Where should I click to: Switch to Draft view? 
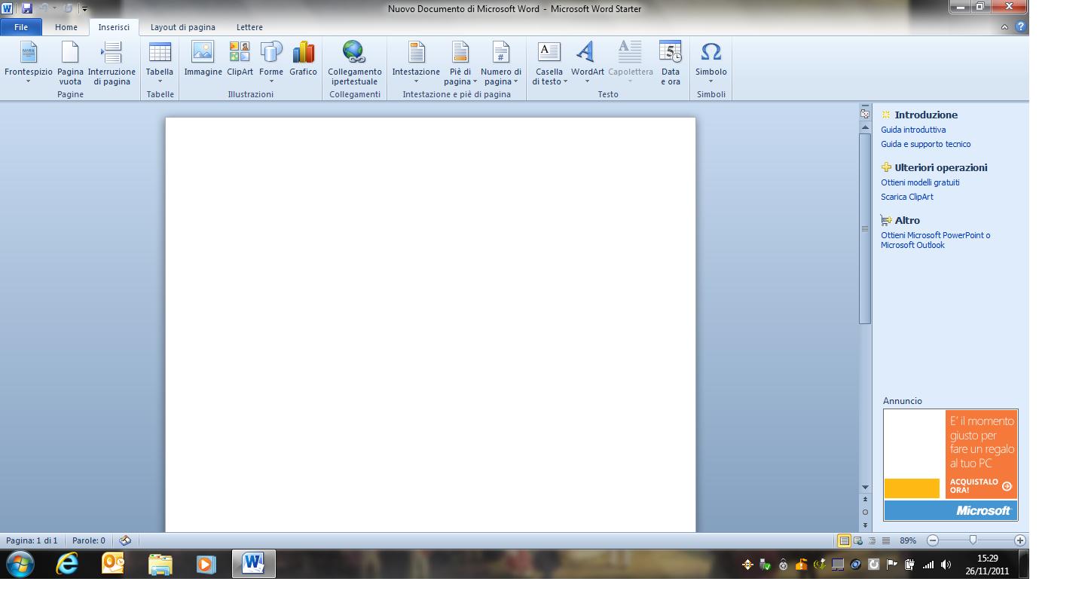click(886, 540)
